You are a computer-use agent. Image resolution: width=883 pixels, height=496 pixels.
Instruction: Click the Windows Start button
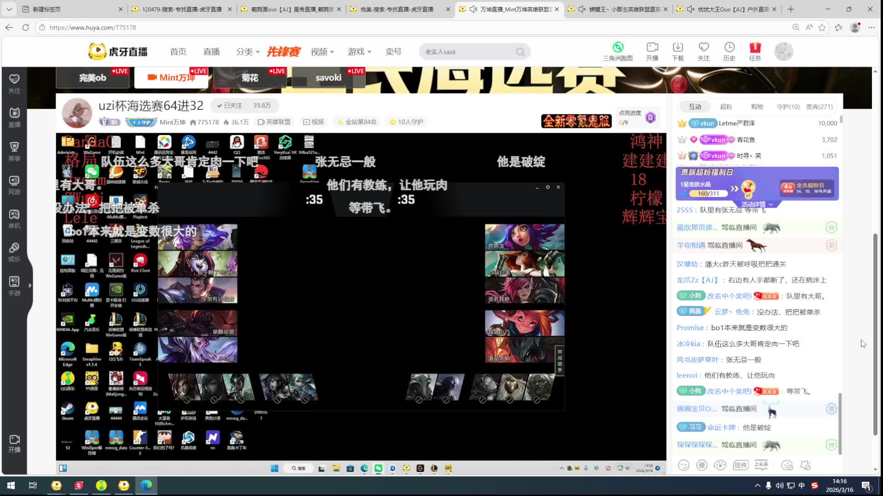[x=11, y=485]
